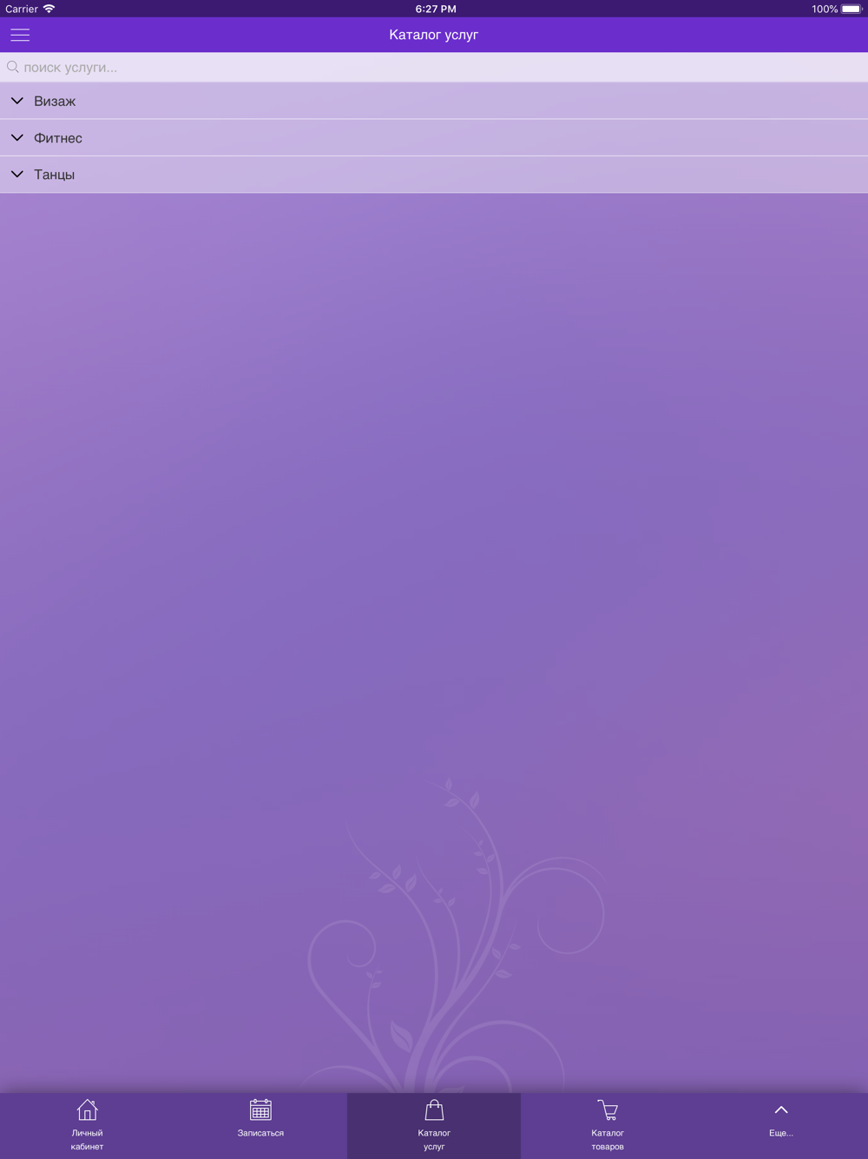
Task: Expand the Танцы chevron
Action: click(x=16, y=174)
